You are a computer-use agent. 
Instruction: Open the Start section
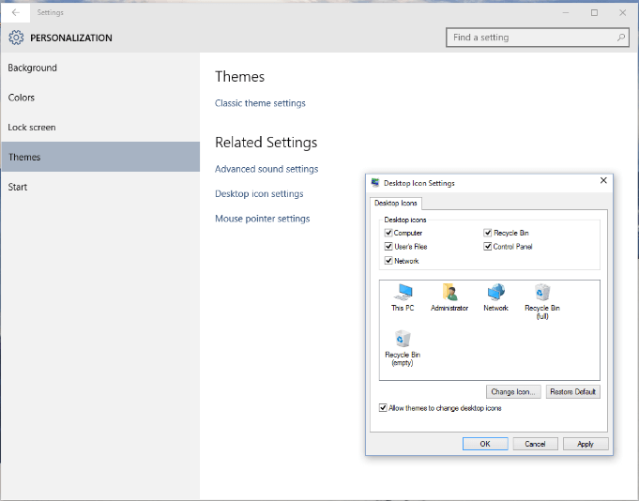(x=100, y=187)
